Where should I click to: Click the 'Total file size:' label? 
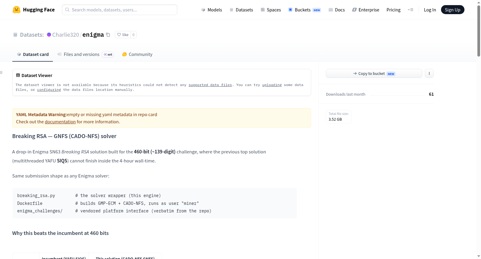339,114
